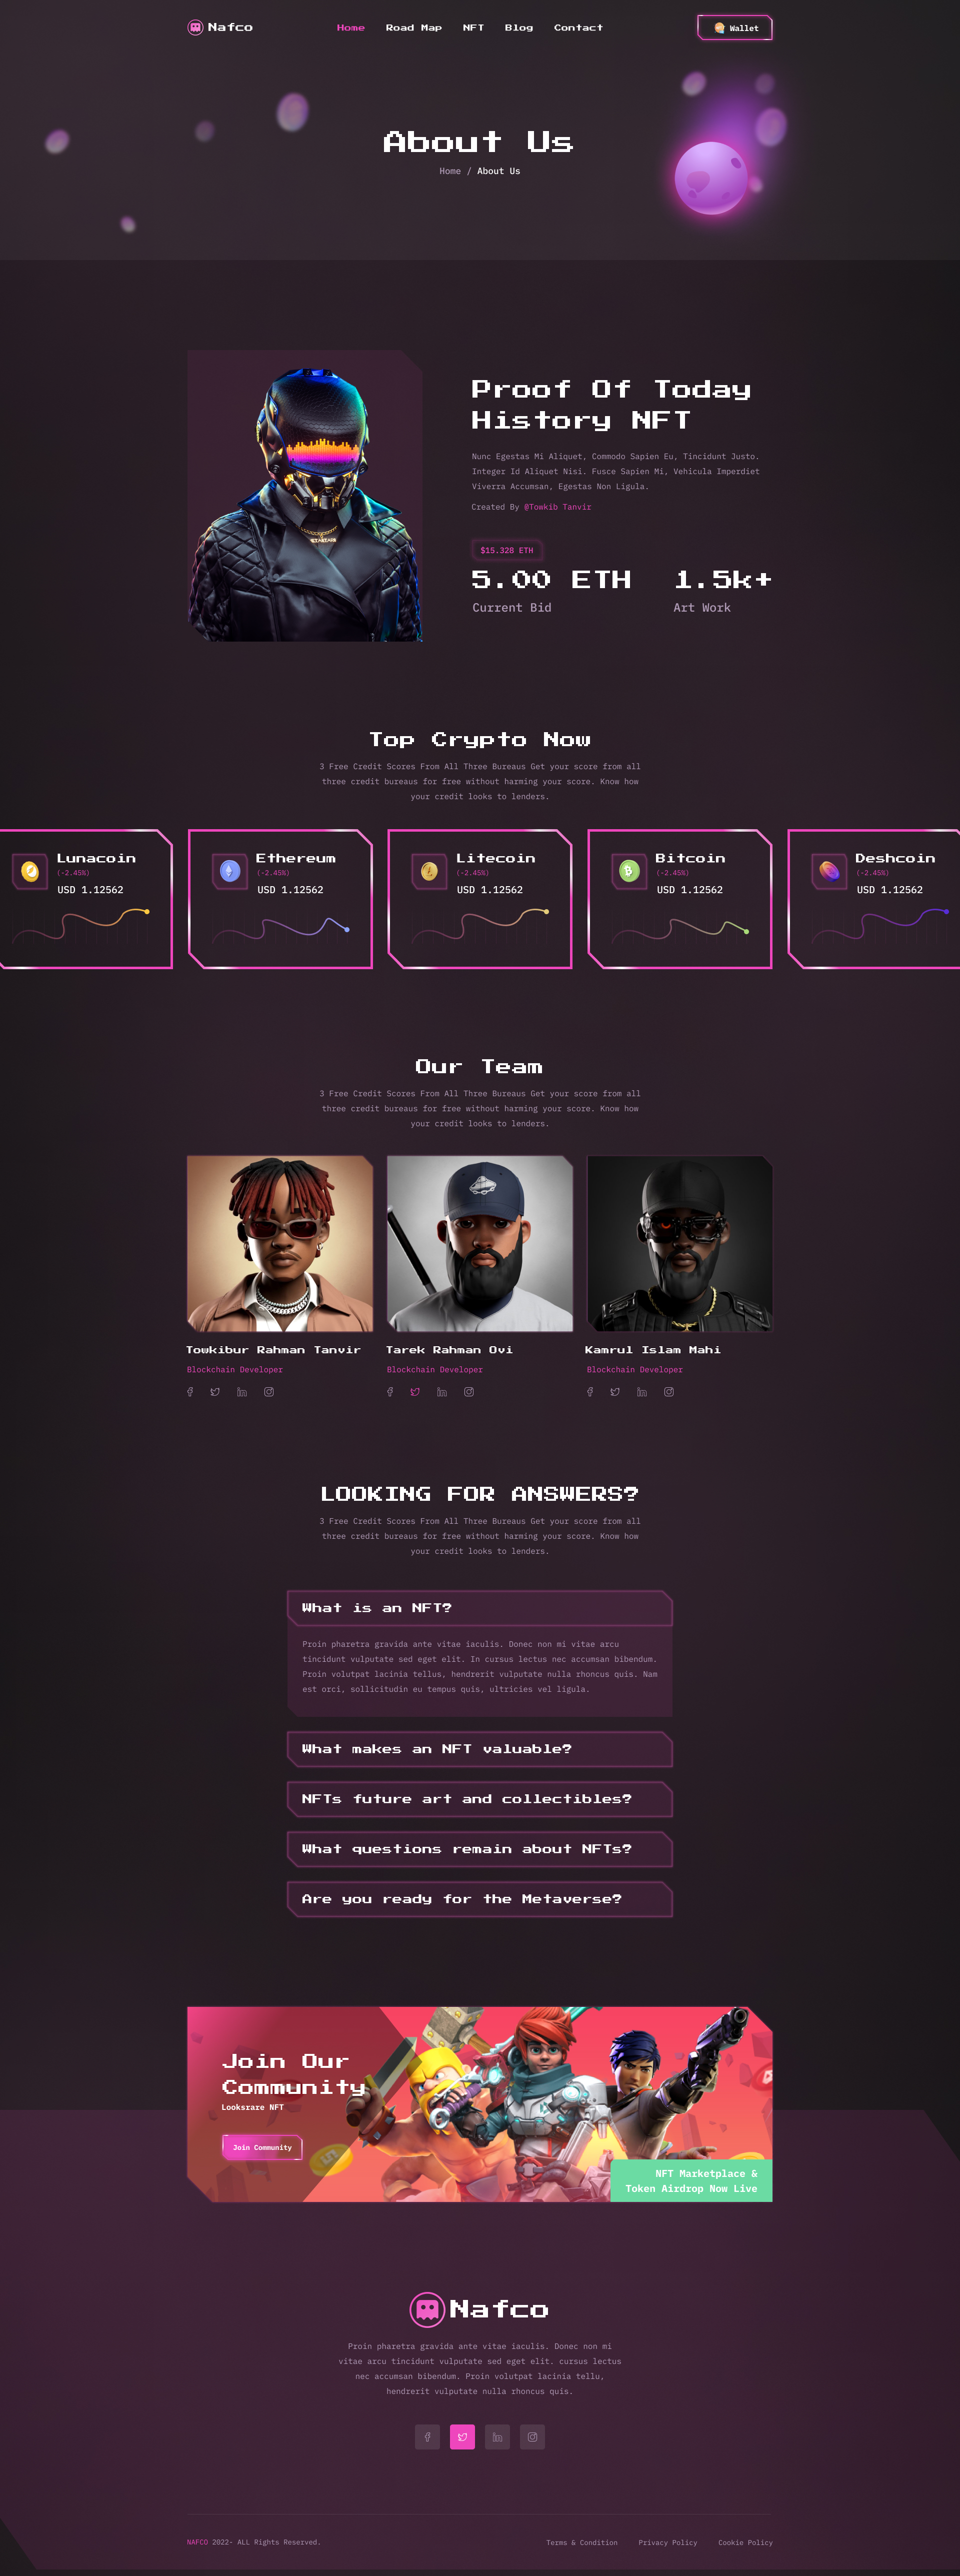Open the @Towkib Tanvir creator link

point(557,507)
